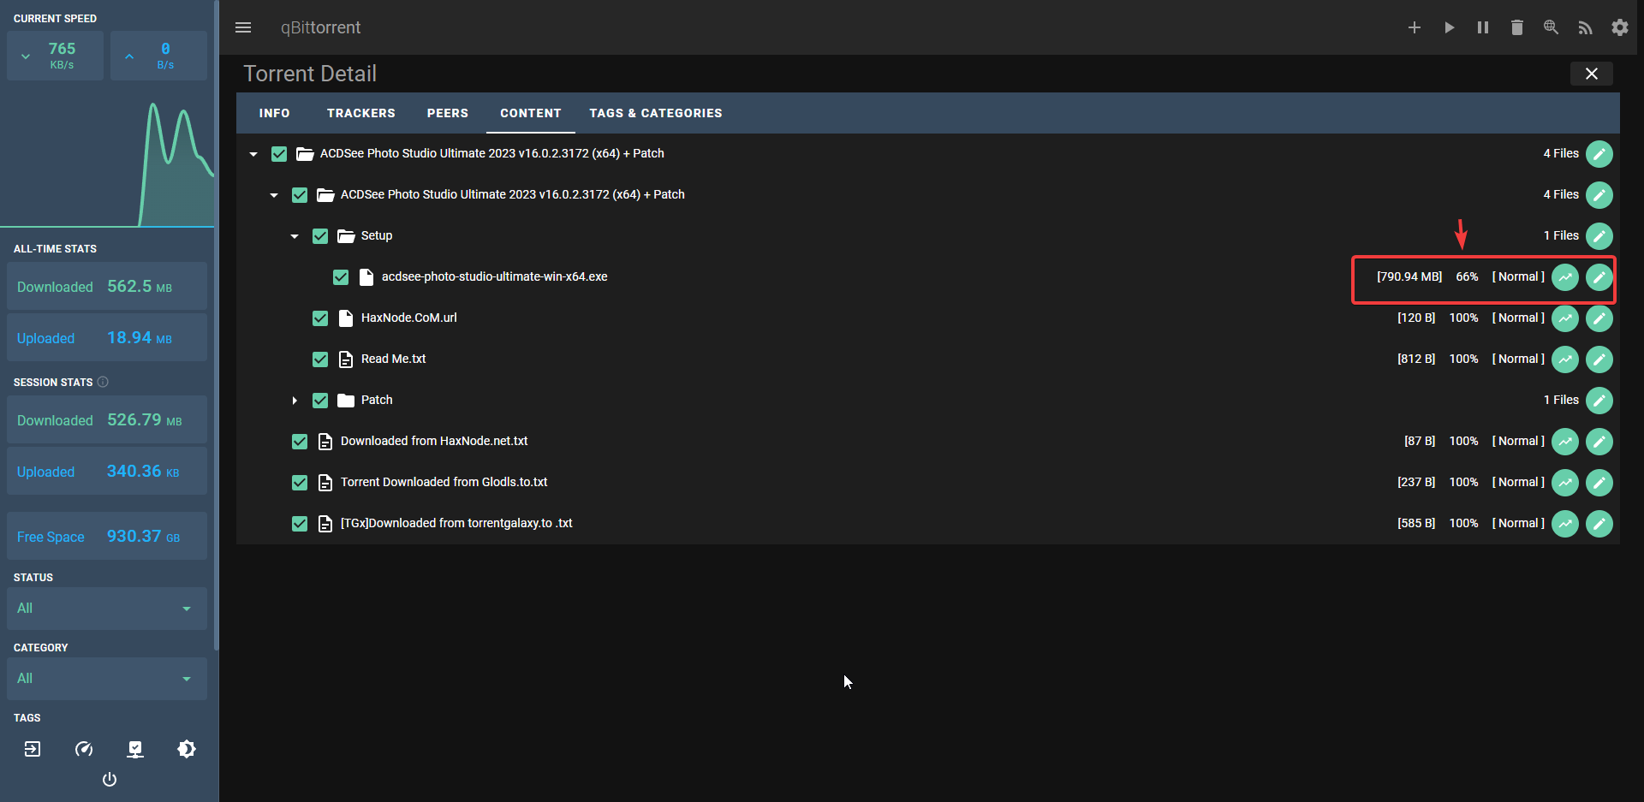Viewport: 1644px width, 802px height.
Task: Close the Torrent Detail panel
Action: [1591, 74]
